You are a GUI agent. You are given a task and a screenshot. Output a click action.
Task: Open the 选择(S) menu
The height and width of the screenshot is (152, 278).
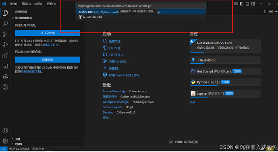[x=38, y=4]
